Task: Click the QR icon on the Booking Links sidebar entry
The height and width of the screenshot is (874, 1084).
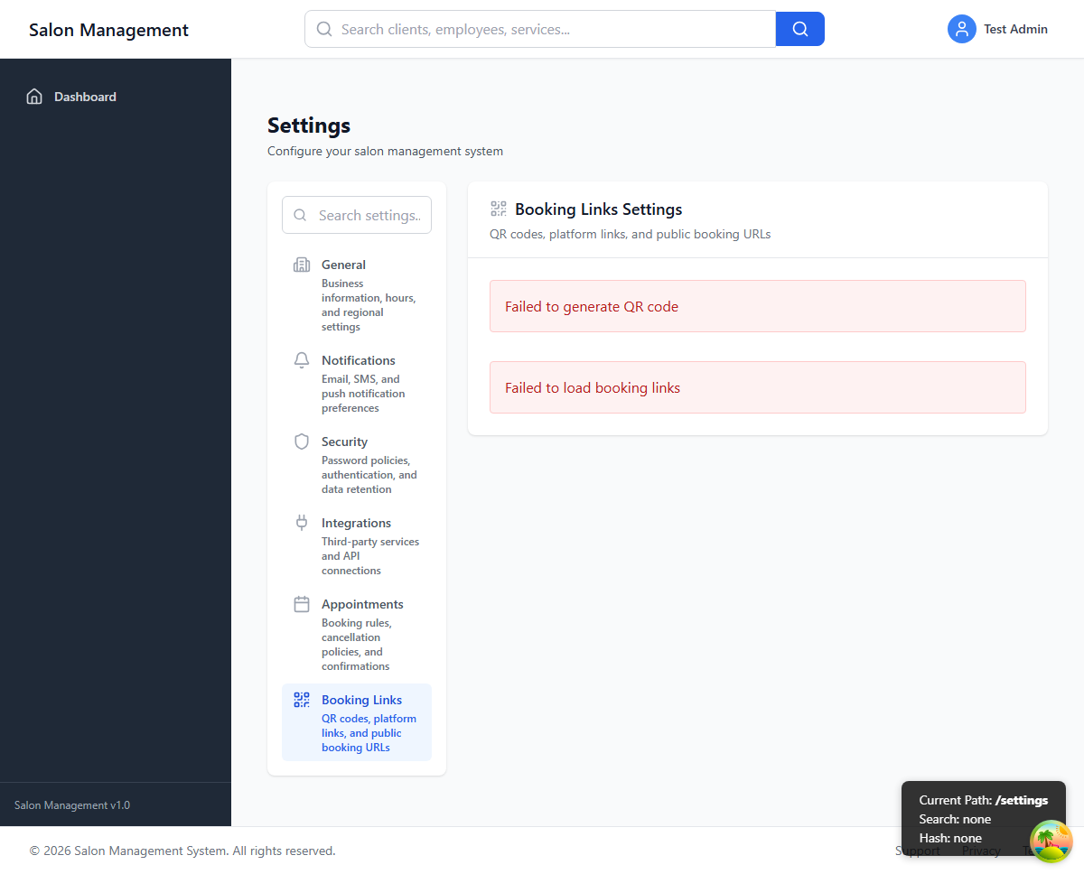Action: 301,699
